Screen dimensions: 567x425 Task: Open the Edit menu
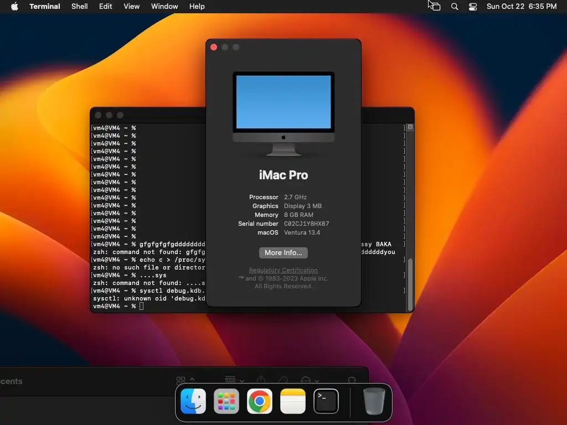[106, 6]
